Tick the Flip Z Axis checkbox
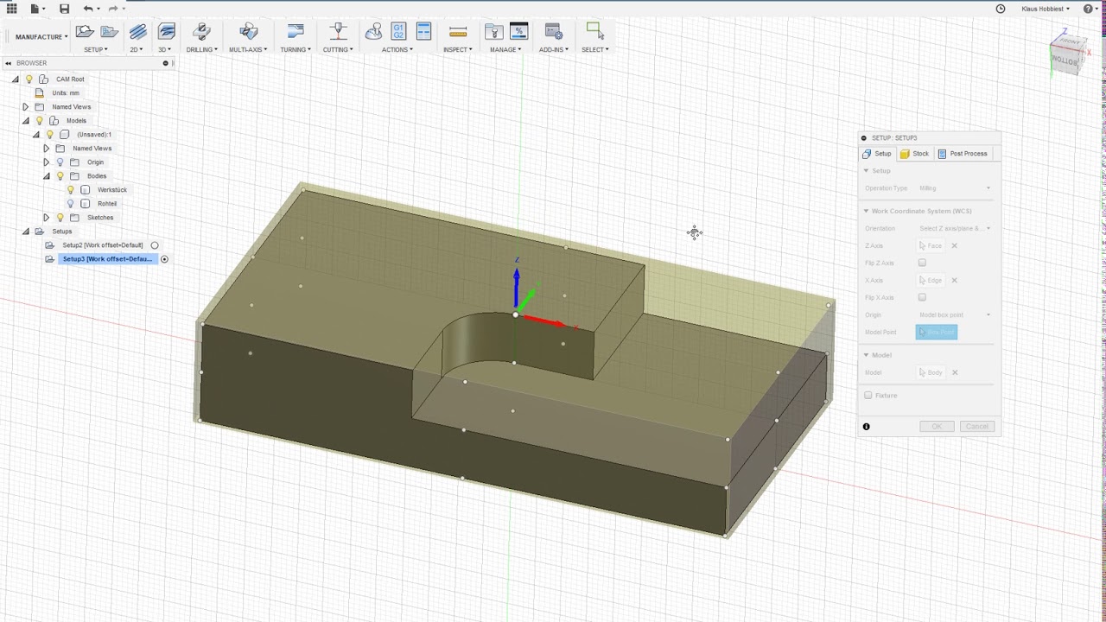 coord(922,263)
